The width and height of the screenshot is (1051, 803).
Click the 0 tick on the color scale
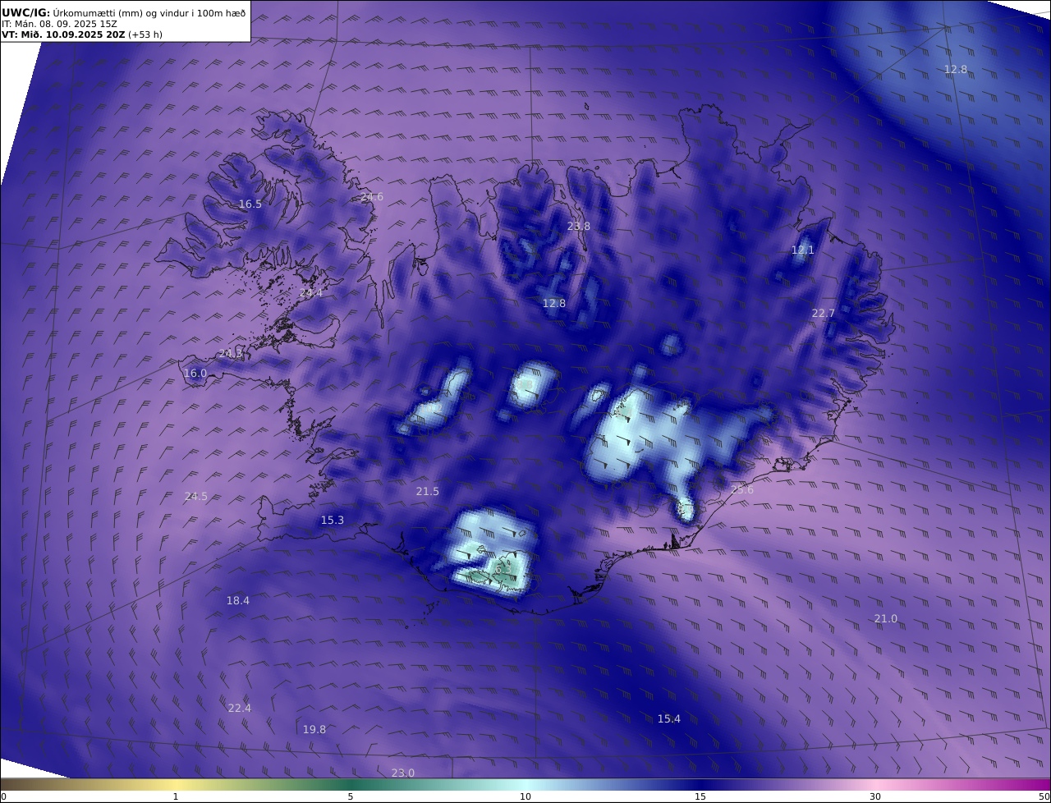[3, 796]
